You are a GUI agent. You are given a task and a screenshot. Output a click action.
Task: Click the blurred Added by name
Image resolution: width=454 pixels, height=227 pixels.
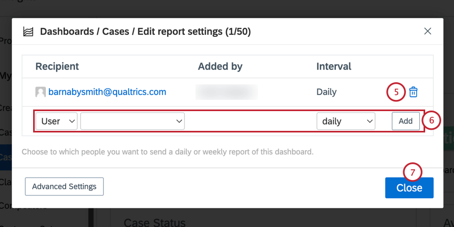[226, 92]
